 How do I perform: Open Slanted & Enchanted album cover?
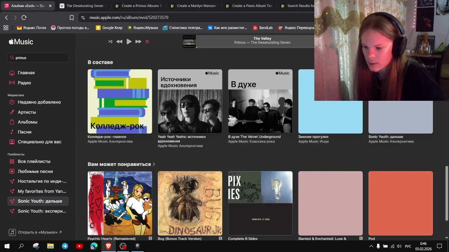pos(330,203)
